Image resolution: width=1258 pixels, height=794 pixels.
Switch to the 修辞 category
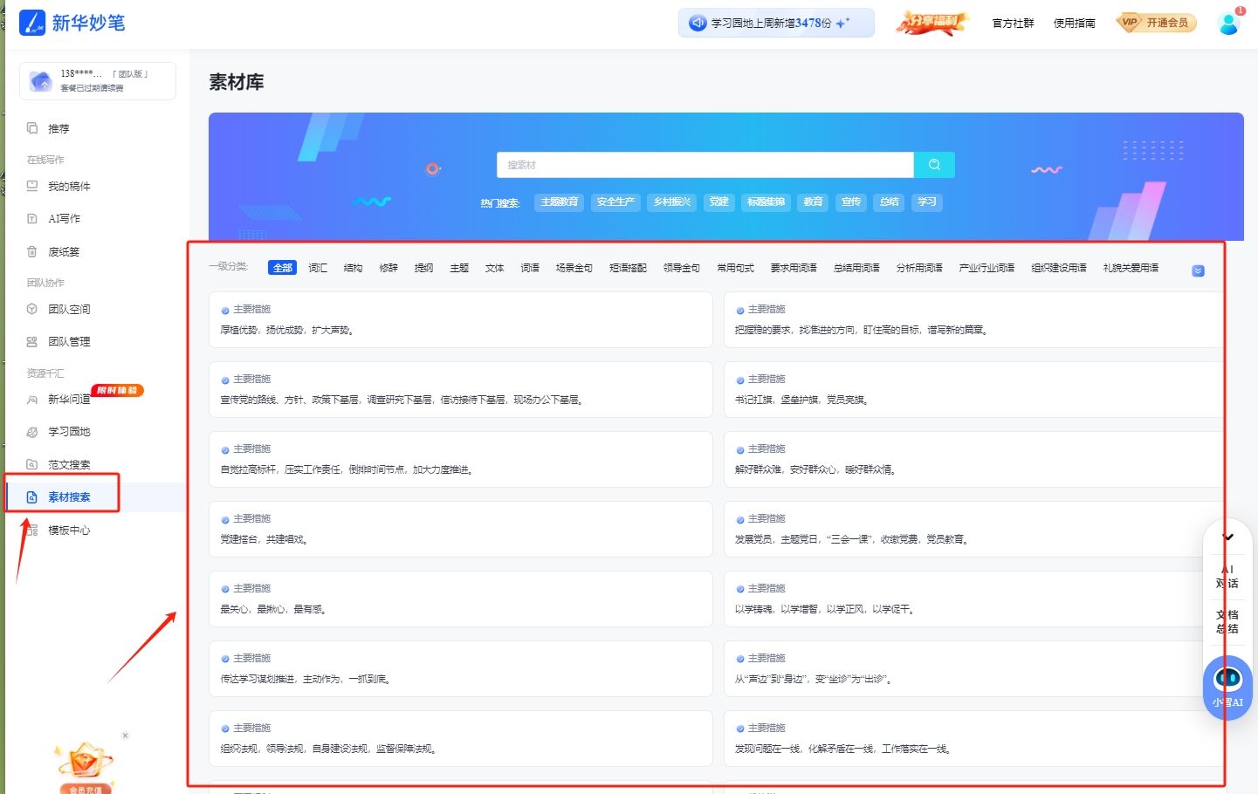[x=388, y=268]
